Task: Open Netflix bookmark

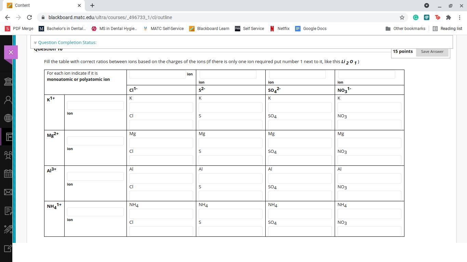Action: point(280,29)
